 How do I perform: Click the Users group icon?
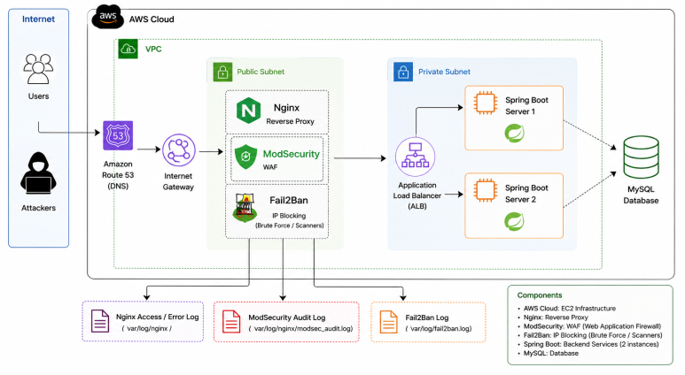(x=38, y=68)
